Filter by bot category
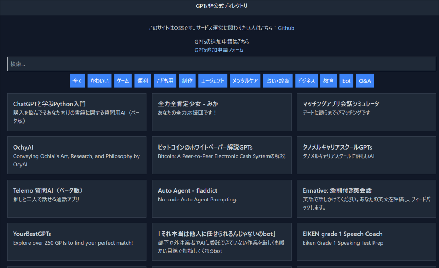This screenshot has height=268, width=439. pyautogui.click(x=346, y=81)
